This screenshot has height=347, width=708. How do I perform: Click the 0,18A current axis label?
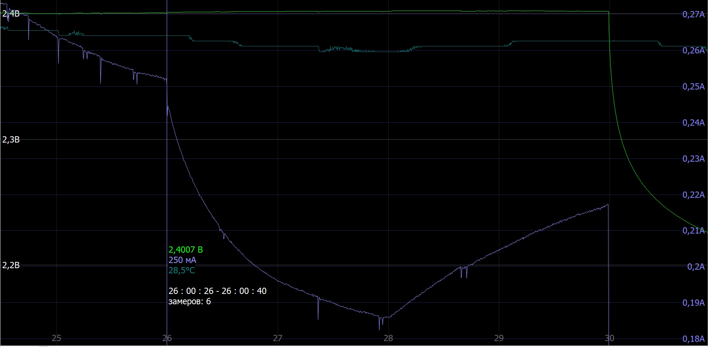click(x=693, y=339)
